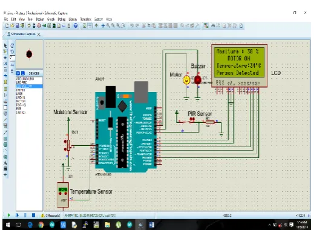Screen dimensions: 314x230
Task: Open the Edit menu
Action: click(x=13, y=19)
